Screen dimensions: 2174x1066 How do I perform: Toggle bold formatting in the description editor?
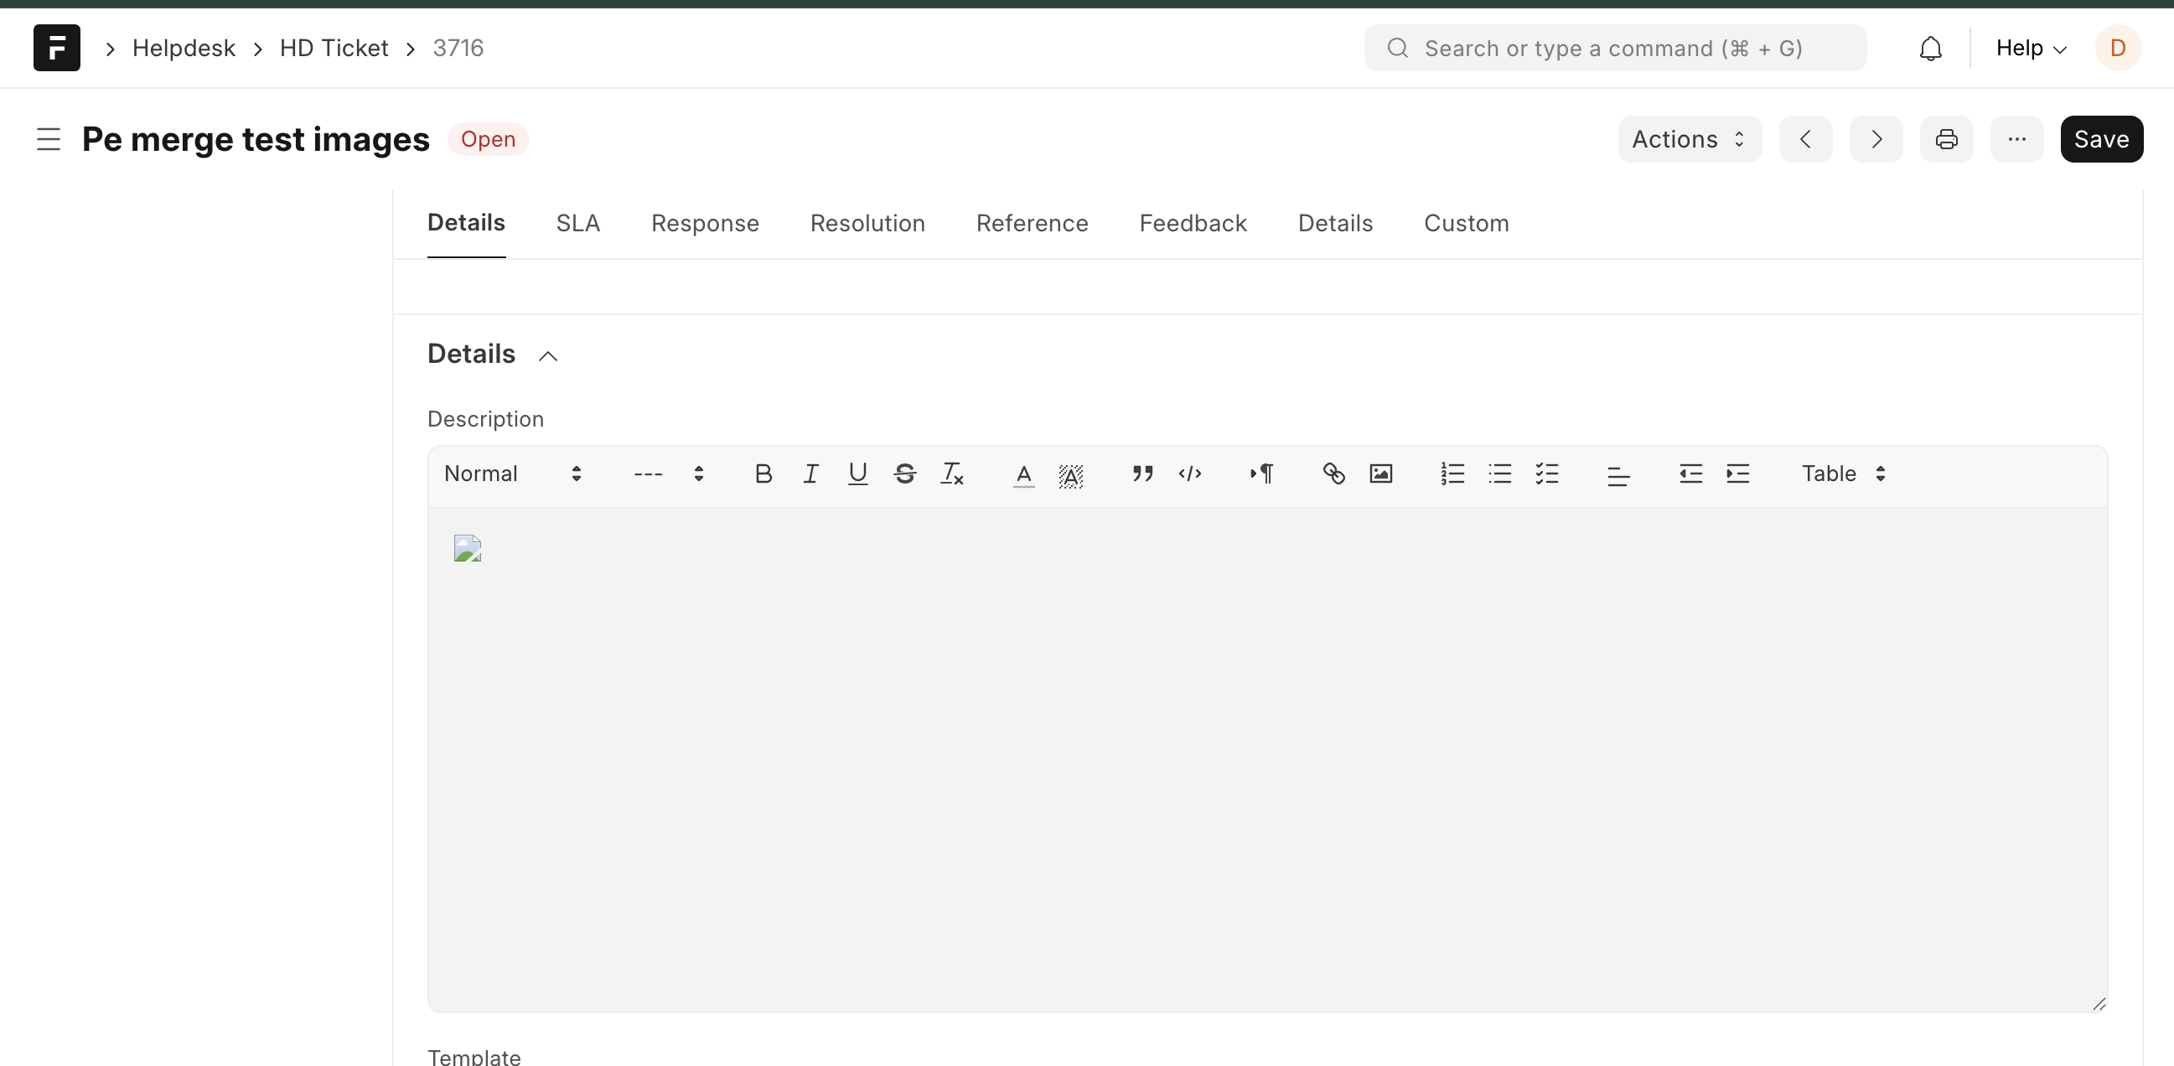763,473
